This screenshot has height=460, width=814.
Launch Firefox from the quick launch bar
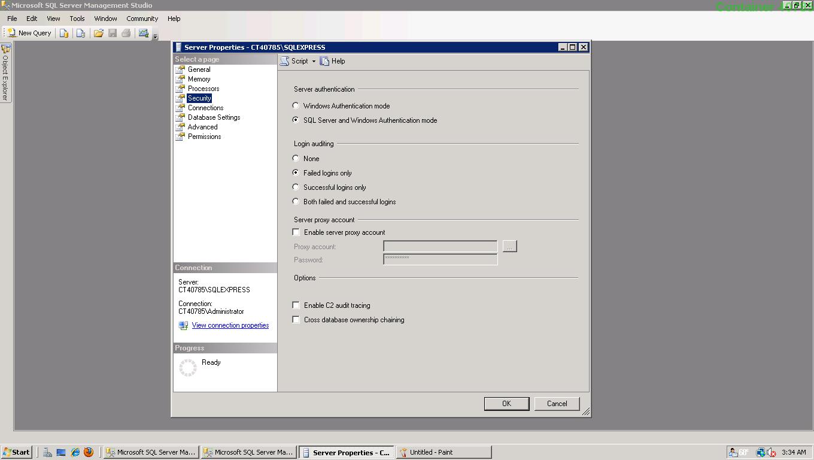point(89,452)
